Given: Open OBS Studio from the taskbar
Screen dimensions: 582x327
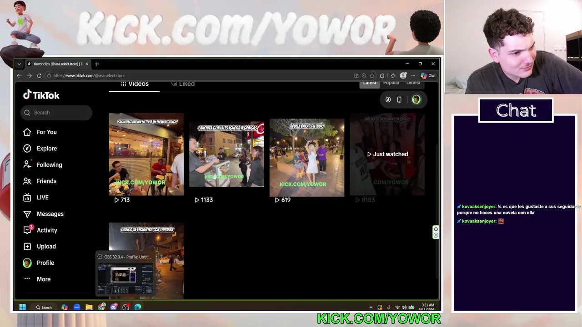Looking at the screenshot, I should 126,307.
